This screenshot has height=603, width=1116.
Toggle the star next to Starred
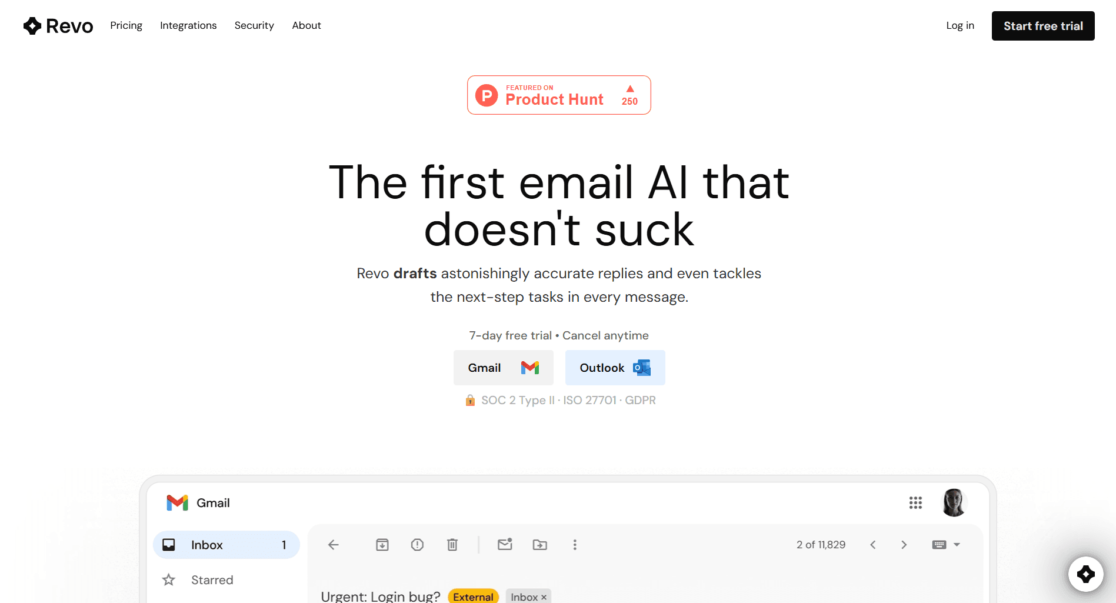point(169,580)
